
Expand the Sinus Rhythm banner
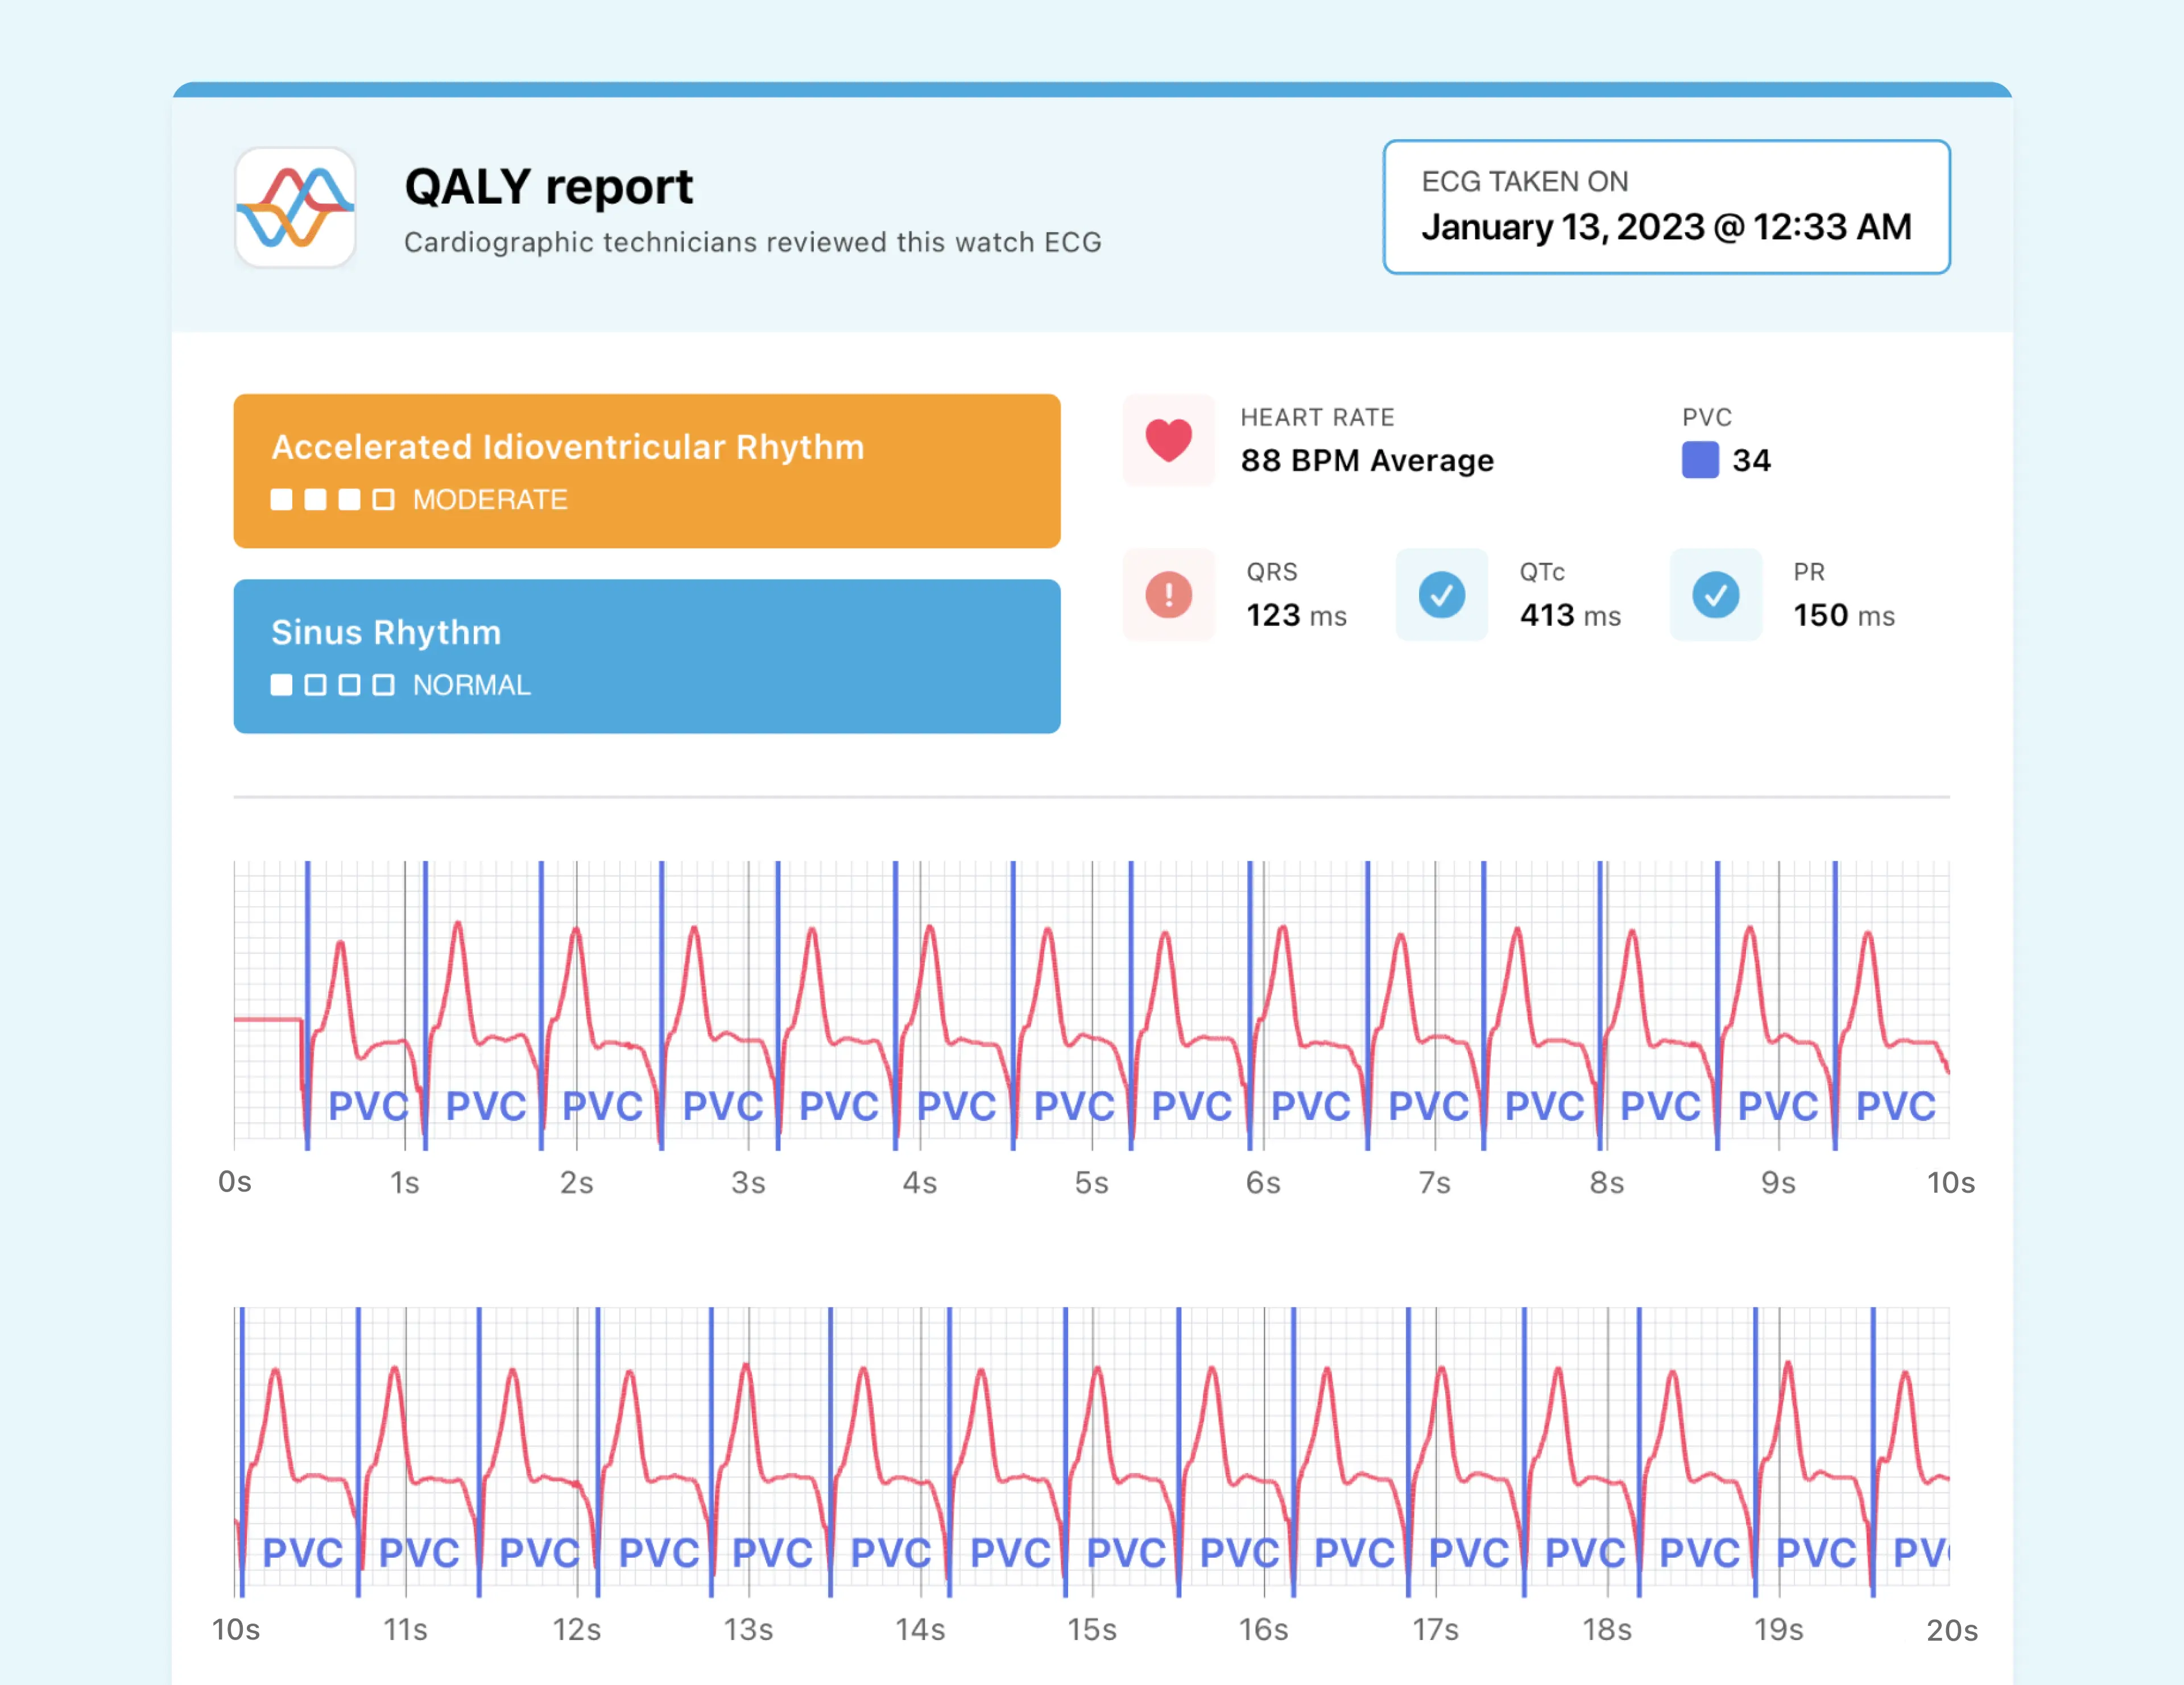point(646,657)
